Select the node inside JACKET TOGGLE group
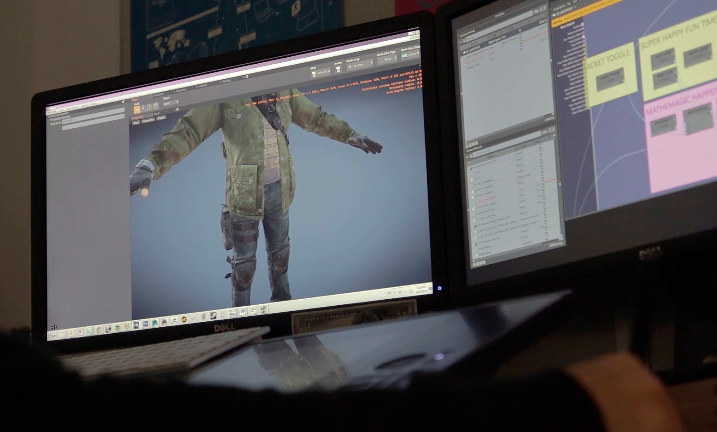The width and height of the screenshot is (717, 432). point(610,80)
